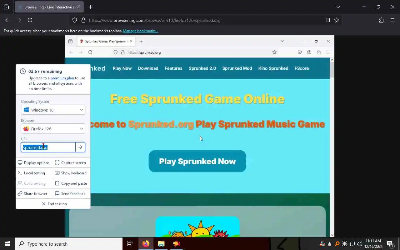The width and height of the screenshot is (400, 250).
Task: Open Display options
Action: coord(34,162)
